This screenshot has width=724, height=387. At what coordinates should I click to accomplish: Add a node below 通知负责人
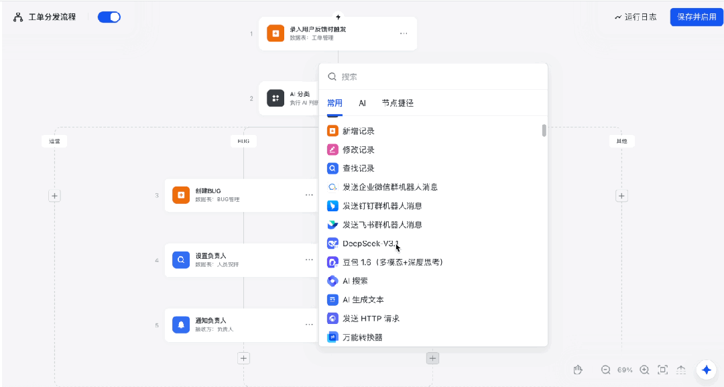(243, 358)
